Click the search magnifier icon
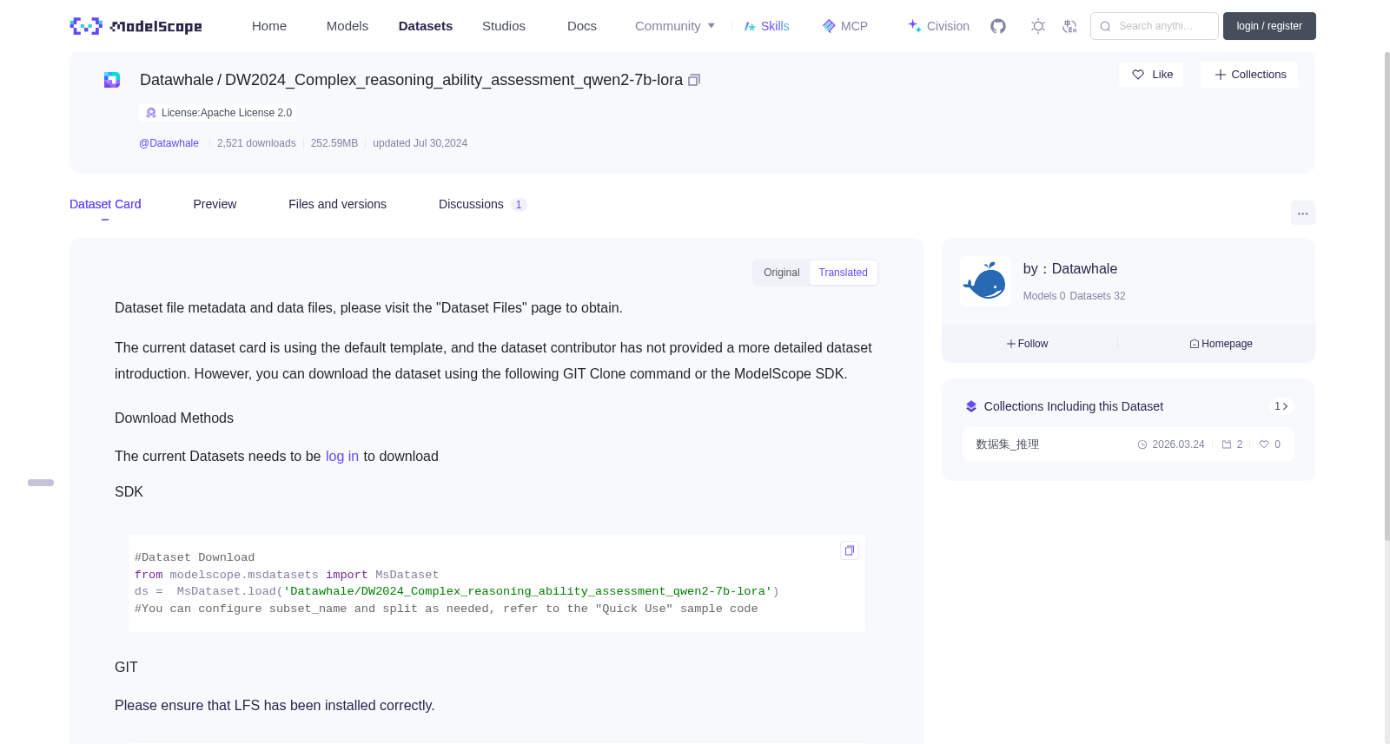1390x744 pixels. (1105, 26)
